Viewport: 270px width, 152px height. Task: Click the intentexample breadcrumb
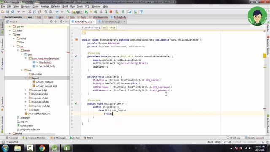tap(98, 17)
